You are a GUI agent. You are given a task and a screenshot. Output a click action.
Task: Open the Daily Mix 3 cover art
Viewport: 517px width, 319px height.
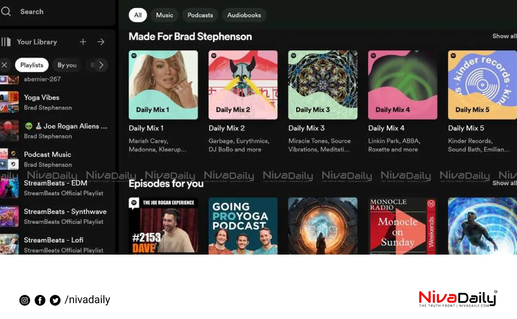pos(323,85)
